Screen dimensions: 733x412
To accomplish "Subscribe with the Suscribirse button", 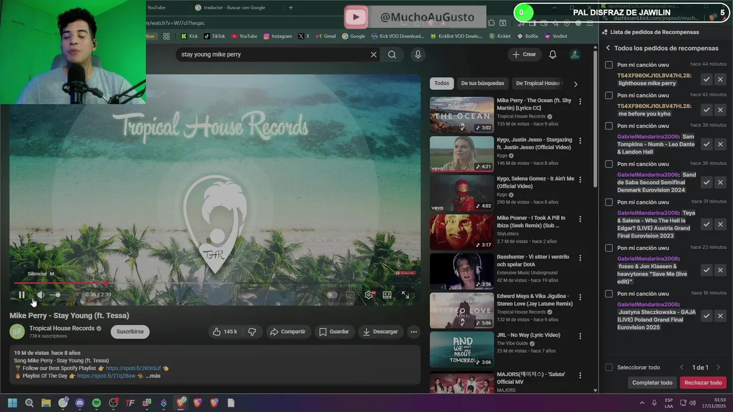I will tap(130, 331).
